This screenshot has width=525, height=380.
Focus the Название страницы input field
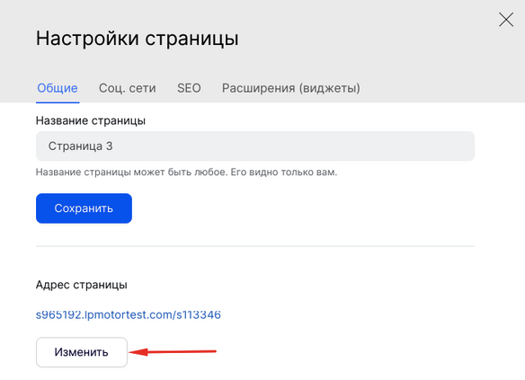point(255,146)
